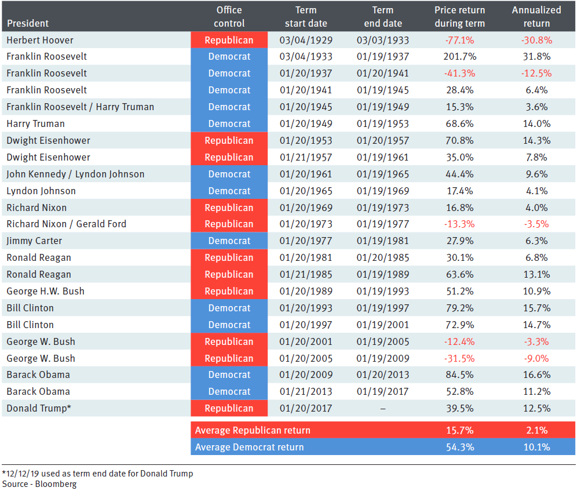581x491 pixels.
Task: Click the 201.7% price return value
Action: pos(460,57)
